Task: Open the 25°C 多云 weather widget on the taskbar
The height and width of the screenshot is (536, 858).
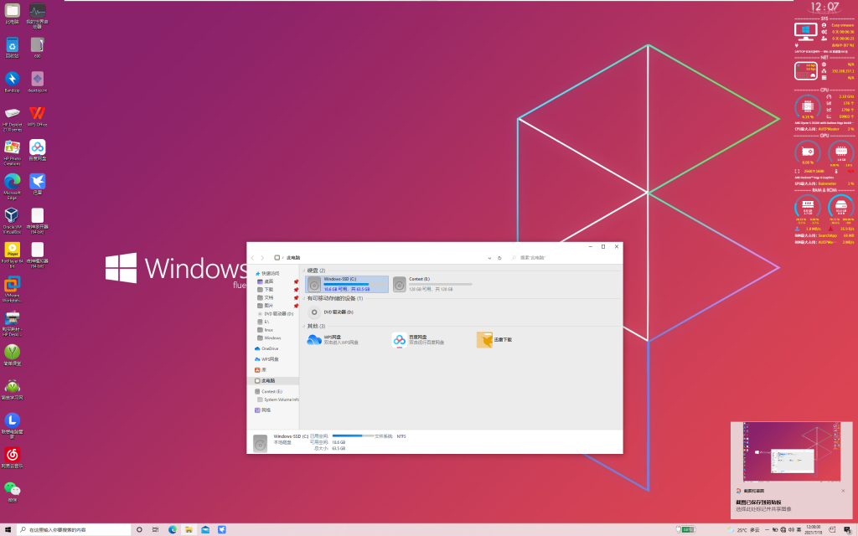Action: [743, 529]
